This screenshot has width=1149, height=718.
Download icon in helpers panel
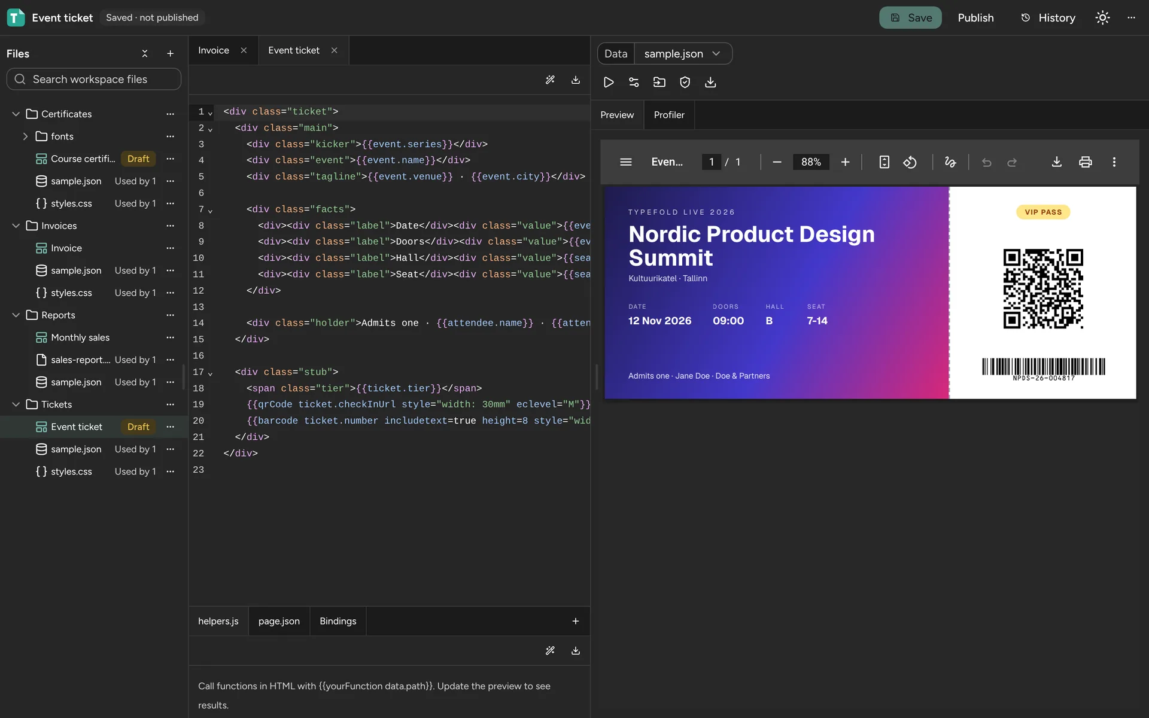point(576,650)
